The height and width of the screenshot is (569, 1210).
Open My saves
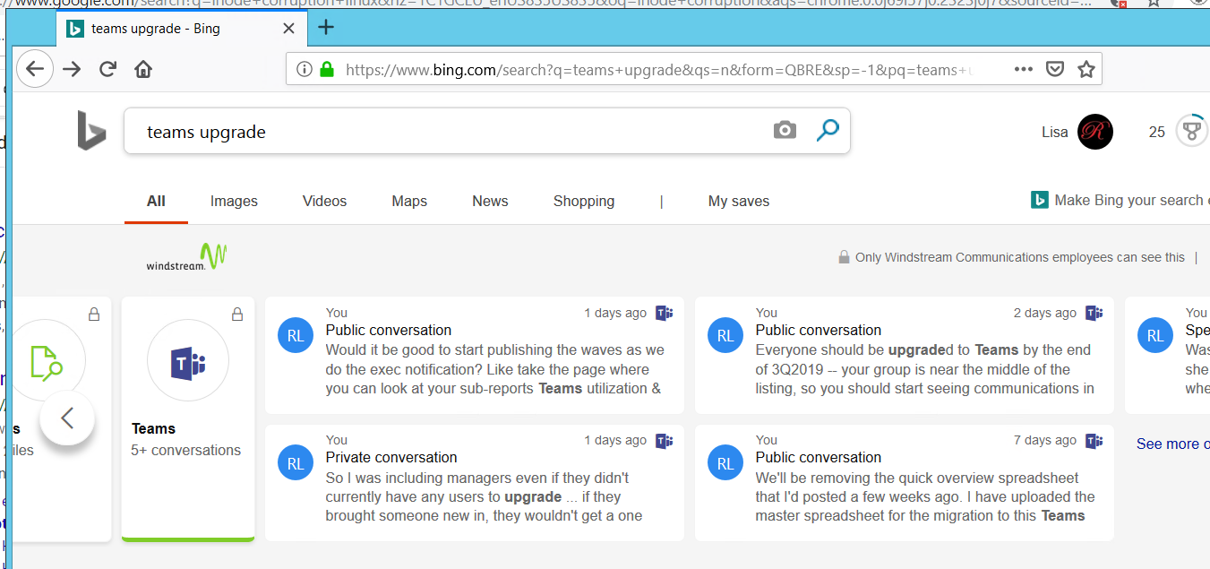tap(739, 201)
